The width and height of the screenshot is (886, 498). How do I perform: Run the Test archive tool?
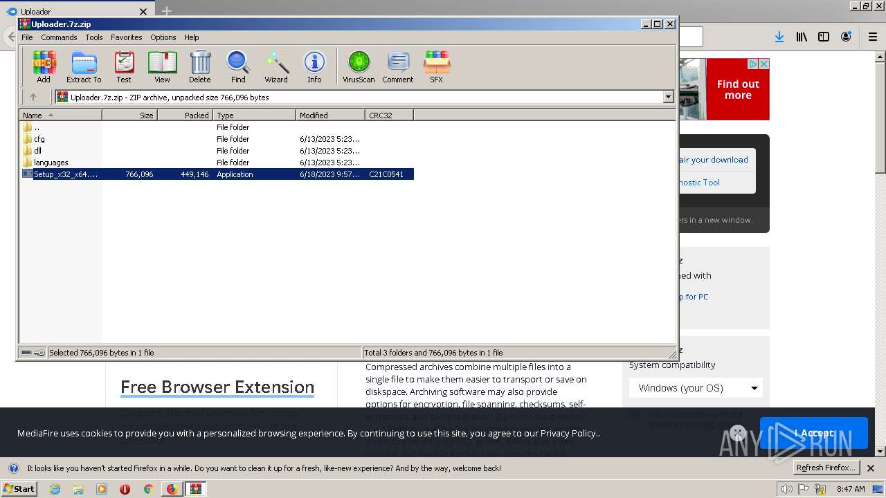pos(124,67)
